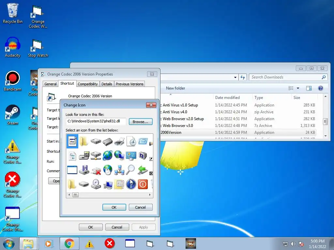Select the text document icon in list
Screen dimensions: 334x250
coord(72,156)
